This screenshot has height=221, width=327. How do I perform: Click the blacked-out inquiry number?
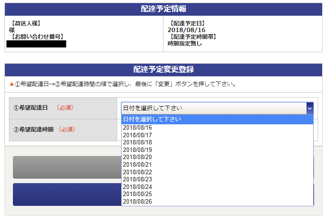click(x=36, y=44)
